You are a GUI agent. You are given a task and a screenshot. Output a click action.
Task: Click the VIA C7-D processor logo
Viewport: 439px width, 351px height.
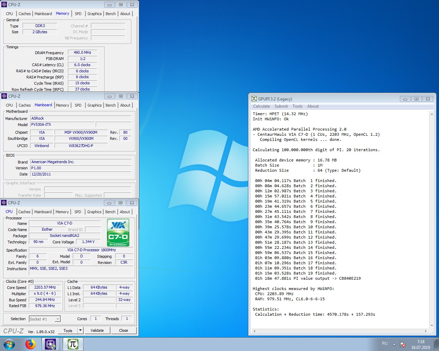pos(118,233)
